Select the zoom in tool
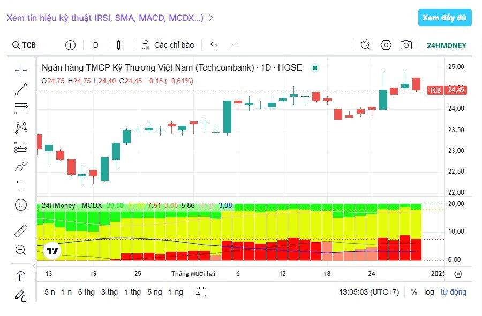Screen dimensions: 482x316 21,250
